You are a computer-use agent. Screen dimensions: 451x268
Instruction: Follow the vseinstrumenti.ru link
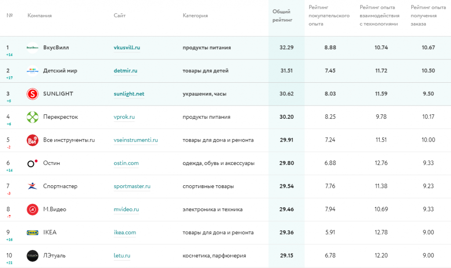136,140
